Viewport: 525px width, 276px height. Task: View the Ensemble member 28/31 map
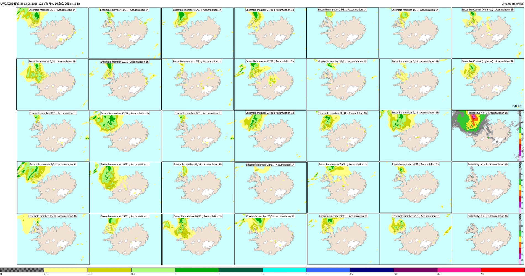tap(343, 136)
